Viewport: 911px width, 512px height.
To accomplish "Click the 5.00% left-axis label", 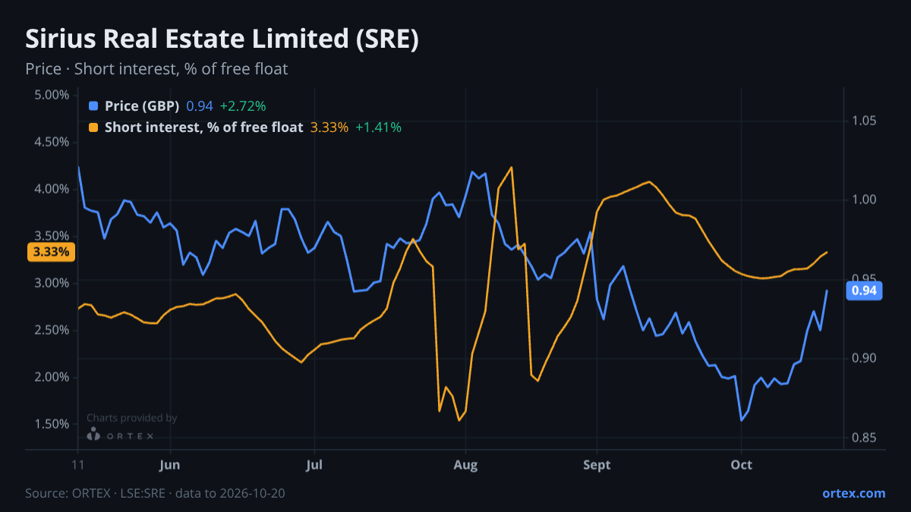I will pos(52,95).
